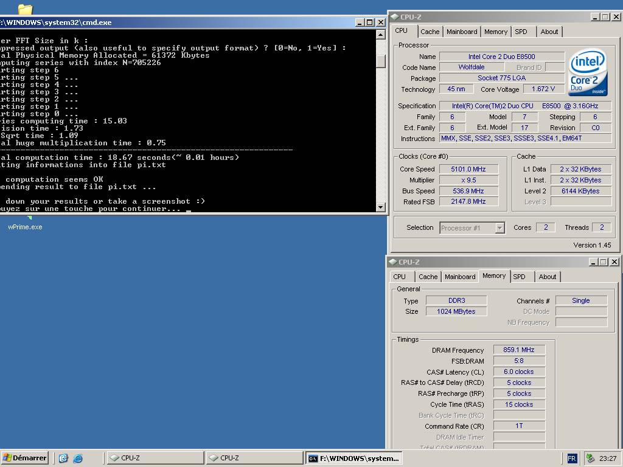Click the Name field Intel Core 2 Duo E8500
Image resolution: width=623 pixels, height=467 pixels.
502,57
